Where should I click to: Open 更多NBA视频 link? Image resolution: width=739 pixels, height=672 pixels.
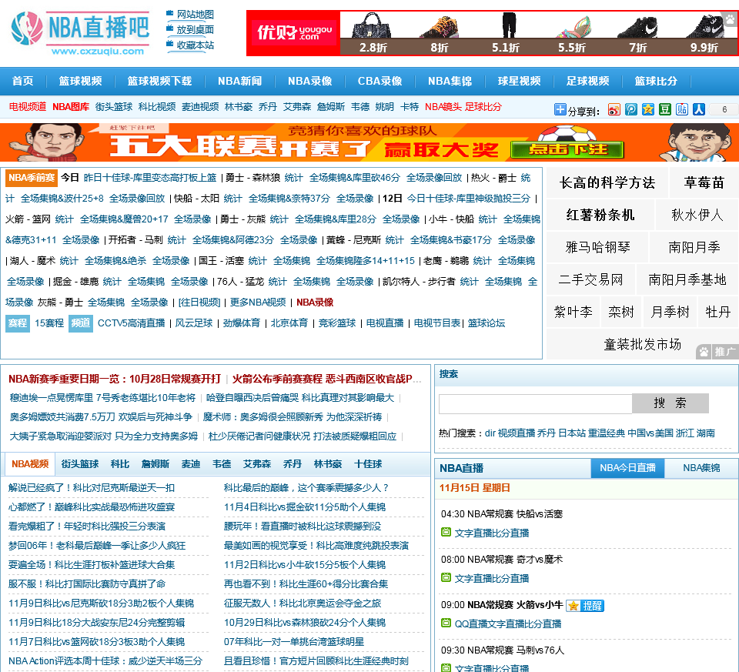pos(258,303)
